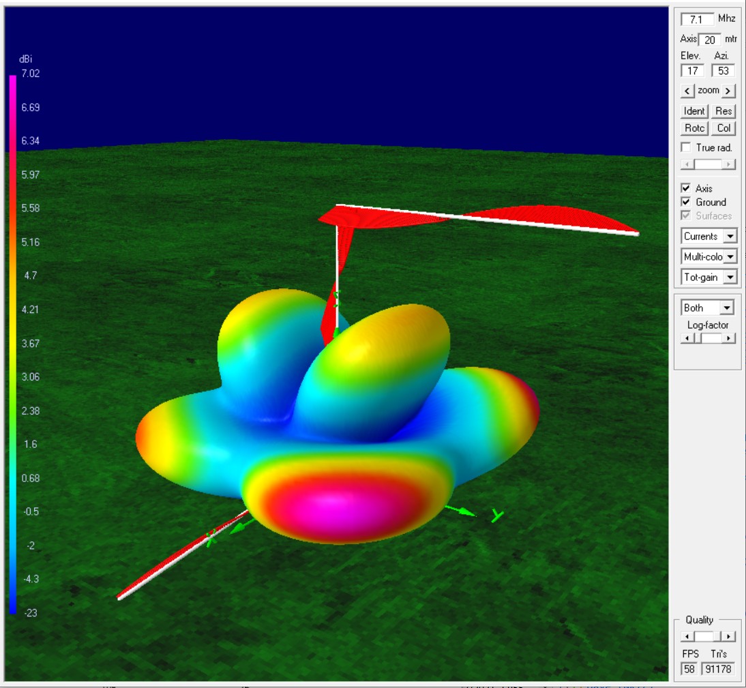Click the Log-factor slider left arrow
Screen dimensions: 746x688
point(687,338)
